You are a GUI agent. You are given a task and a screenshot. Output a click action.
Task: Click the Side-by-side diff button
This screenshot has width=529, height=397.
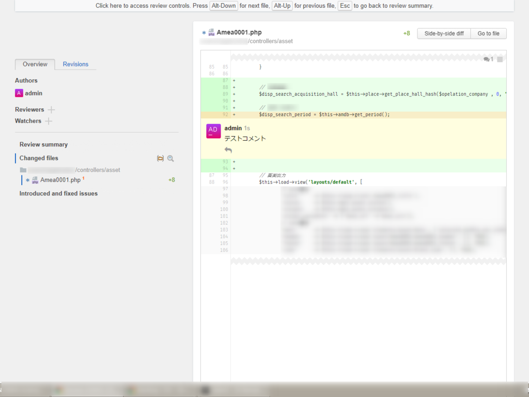point(444,34)
